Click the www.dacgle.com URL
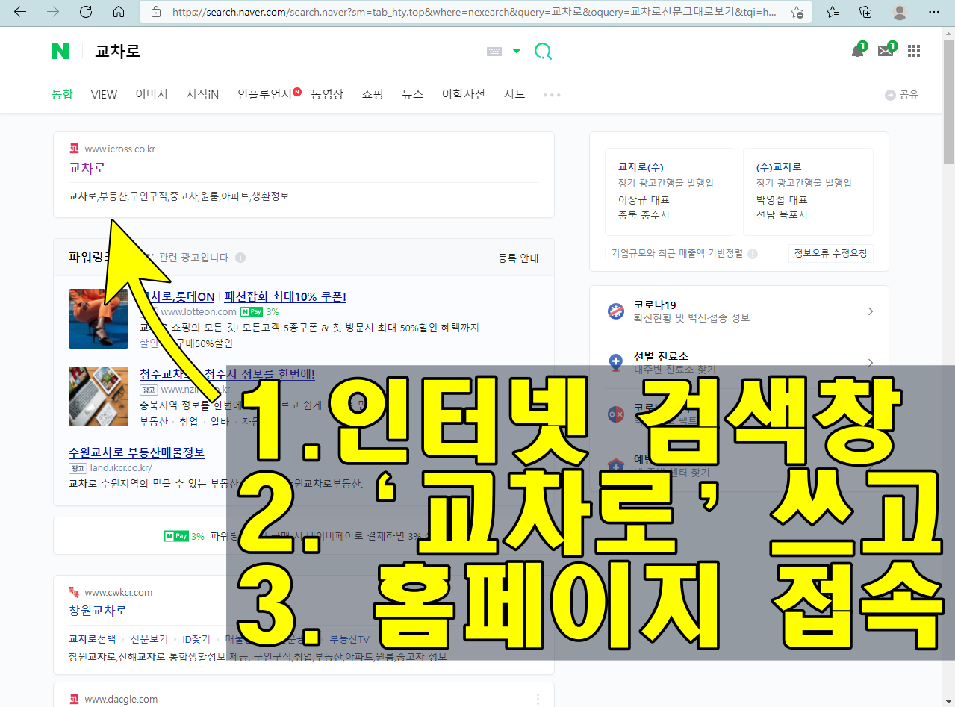The image size is (955, 707). pos(121,700)
